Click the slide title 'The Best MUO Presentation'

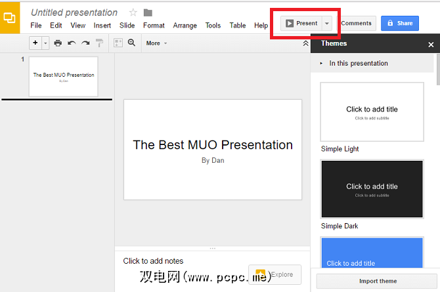click(x=213, y=145)
